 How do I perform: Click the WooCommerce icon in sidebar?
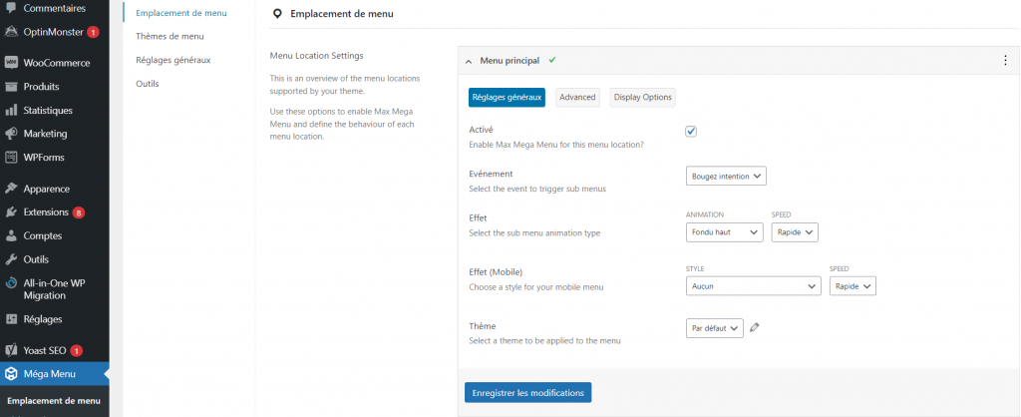click(11, 63)
